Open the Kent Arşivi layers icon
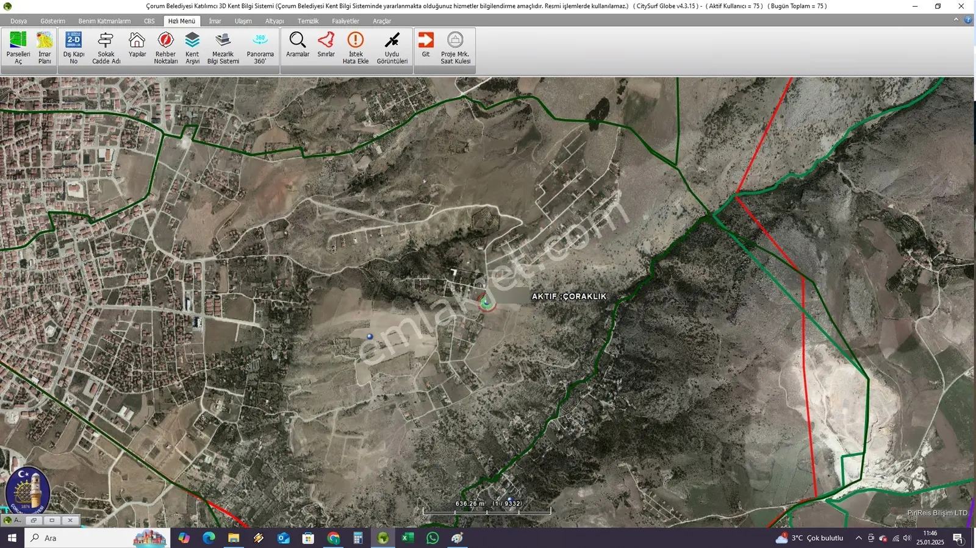The height and width of the screenshot is (548, 976). pos(192,48)
